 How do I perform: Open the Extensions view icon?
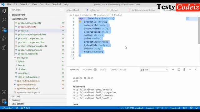tap(4, 48)
